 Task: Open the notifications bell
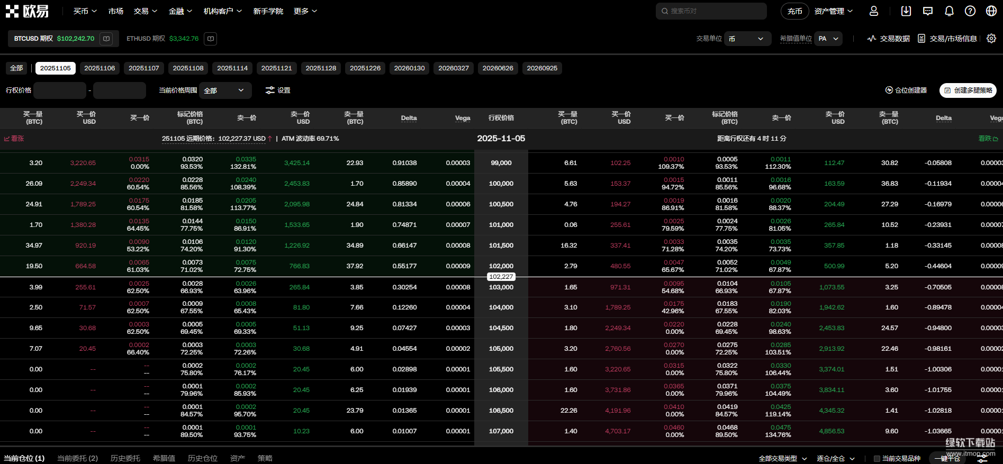pyautogui.click(x=949, y=11)
